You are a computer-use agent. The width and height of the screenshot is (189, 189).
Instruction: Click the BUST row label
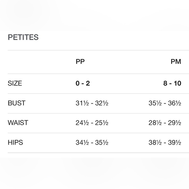17,103
